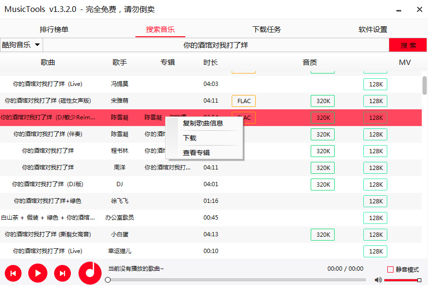Select 320K quality for 周洋's song

(x=323, y=168)
